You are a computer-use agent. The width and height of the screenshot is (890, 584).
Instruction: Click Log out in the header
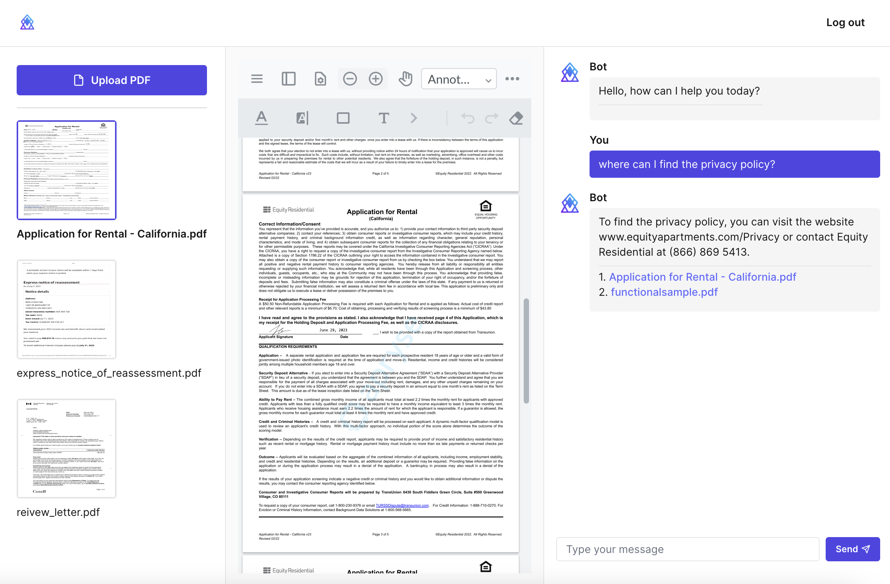pyautogui.click(x=845, y=23)
